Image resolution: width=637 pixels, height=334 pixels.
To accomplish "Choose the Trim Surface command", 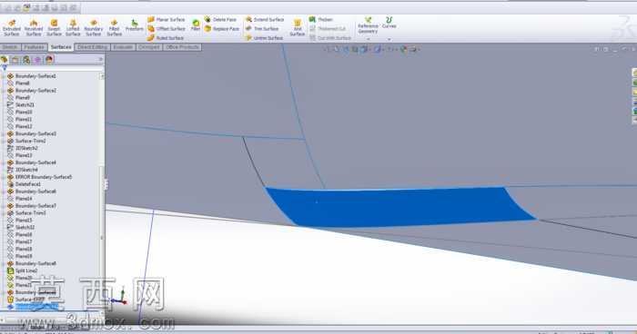I will point(262,29).
